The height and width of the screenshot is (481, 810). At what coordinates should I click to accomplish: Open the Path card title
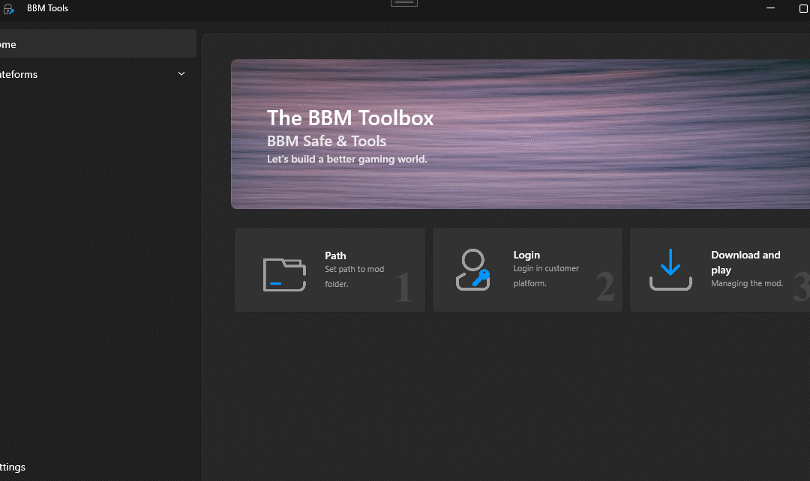[335, 255]
